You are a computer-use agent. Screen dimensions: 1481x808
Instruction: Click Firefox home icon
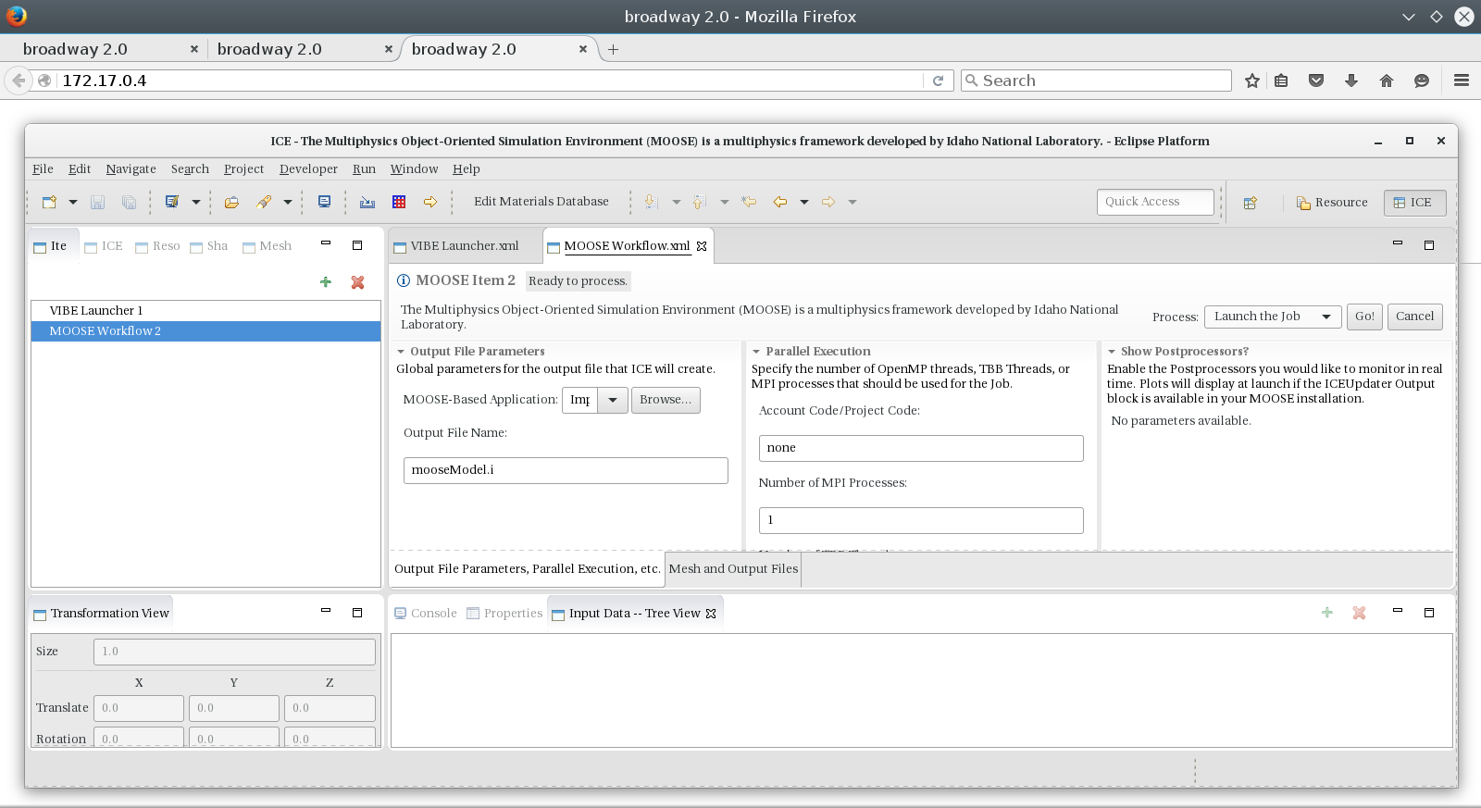coord(1387,81)
